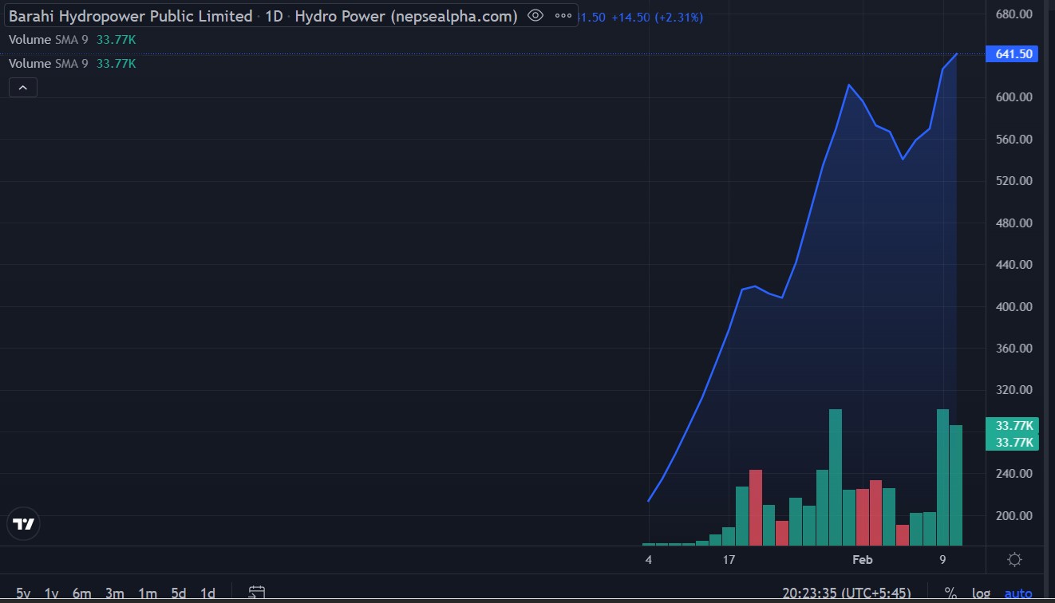Open timezone menu showing 20:23:35 (UTC+5:45)
Viewport: 1055px width, 603px height.
point(848,593)
